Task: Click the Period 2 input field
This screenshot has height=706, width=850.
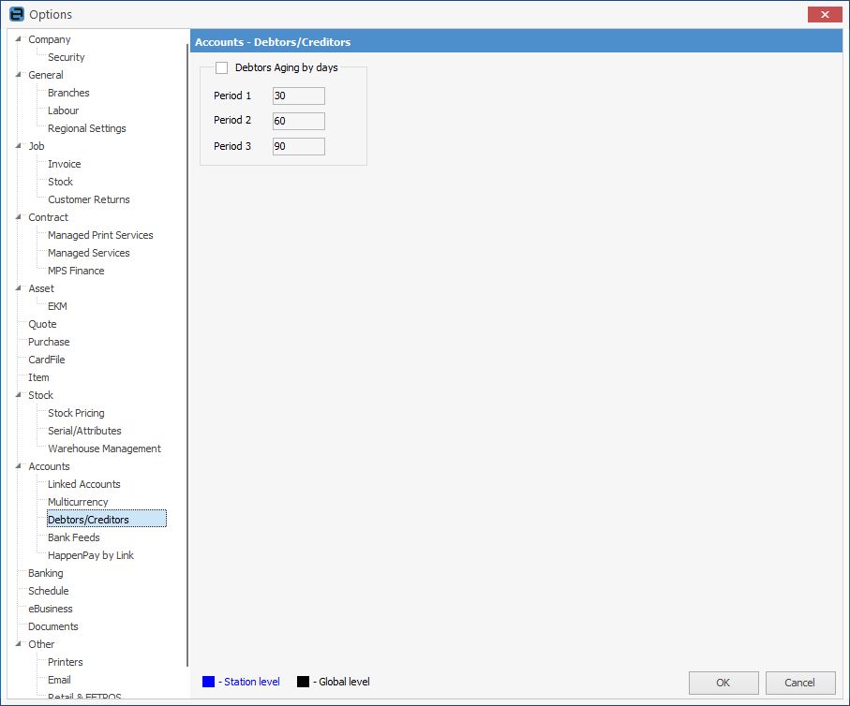Action: tap(299, 121)
